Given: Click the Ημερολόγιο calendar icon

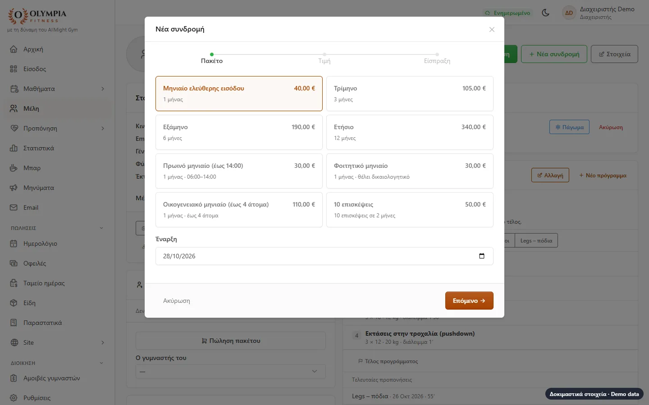Looking at the screenshot, I should tap(14, 243).
